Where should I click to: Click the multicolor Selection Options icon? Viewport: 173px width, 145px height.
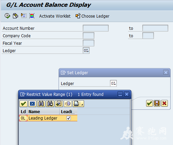[32, 16]
